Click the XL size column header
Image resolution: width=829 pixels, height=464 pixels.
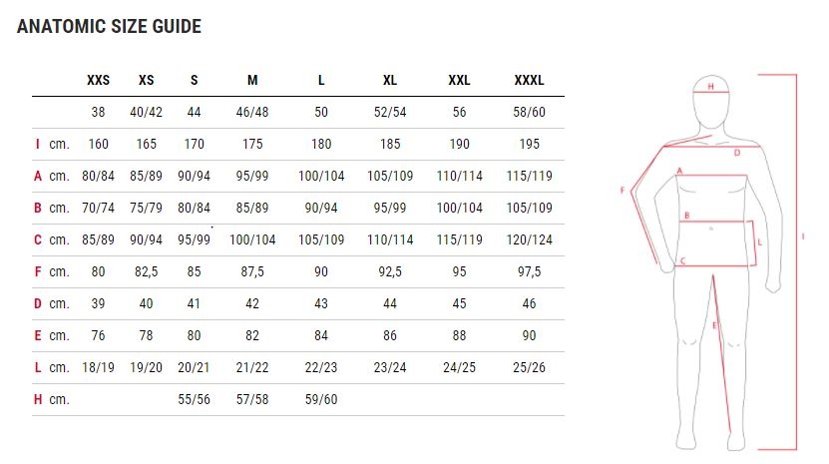point(390,80)
